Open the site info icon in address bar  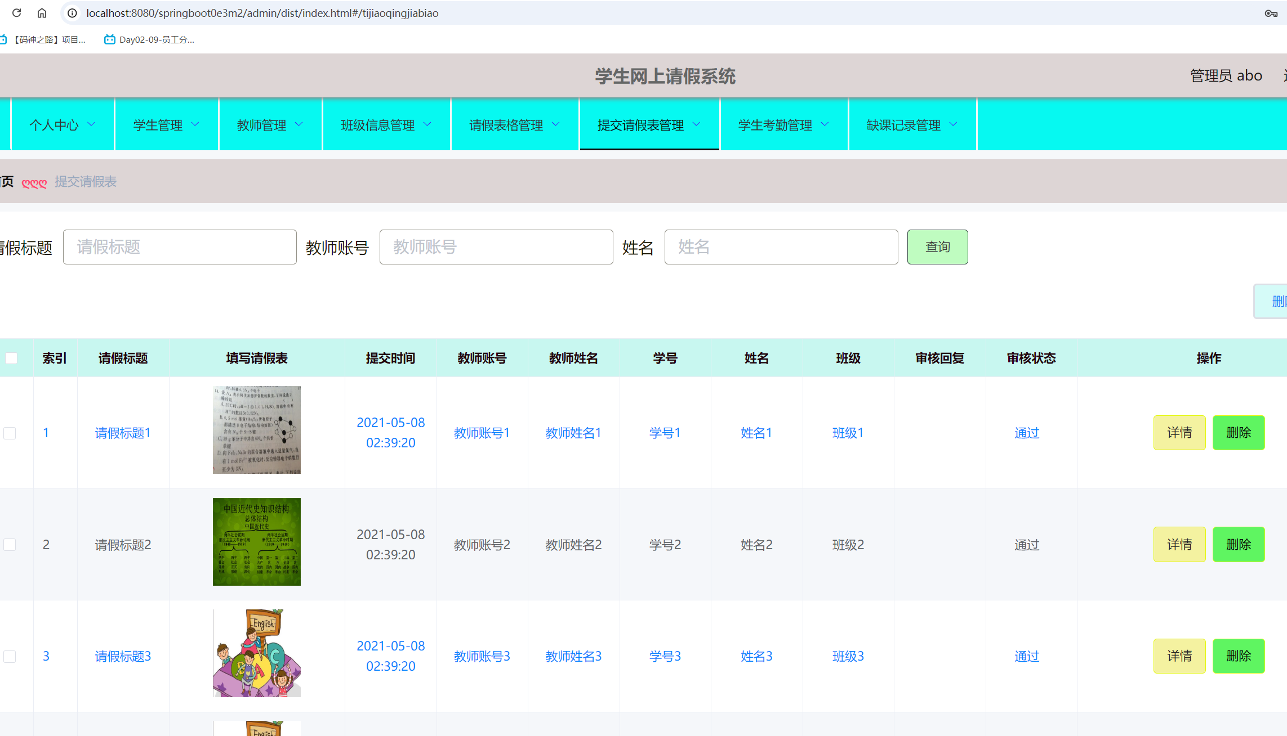coord(72,13)
